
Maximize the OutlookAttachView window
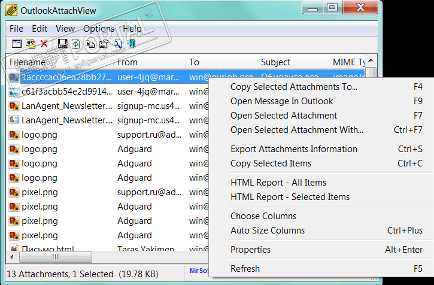pyautogui.click(x=332, y=7)
